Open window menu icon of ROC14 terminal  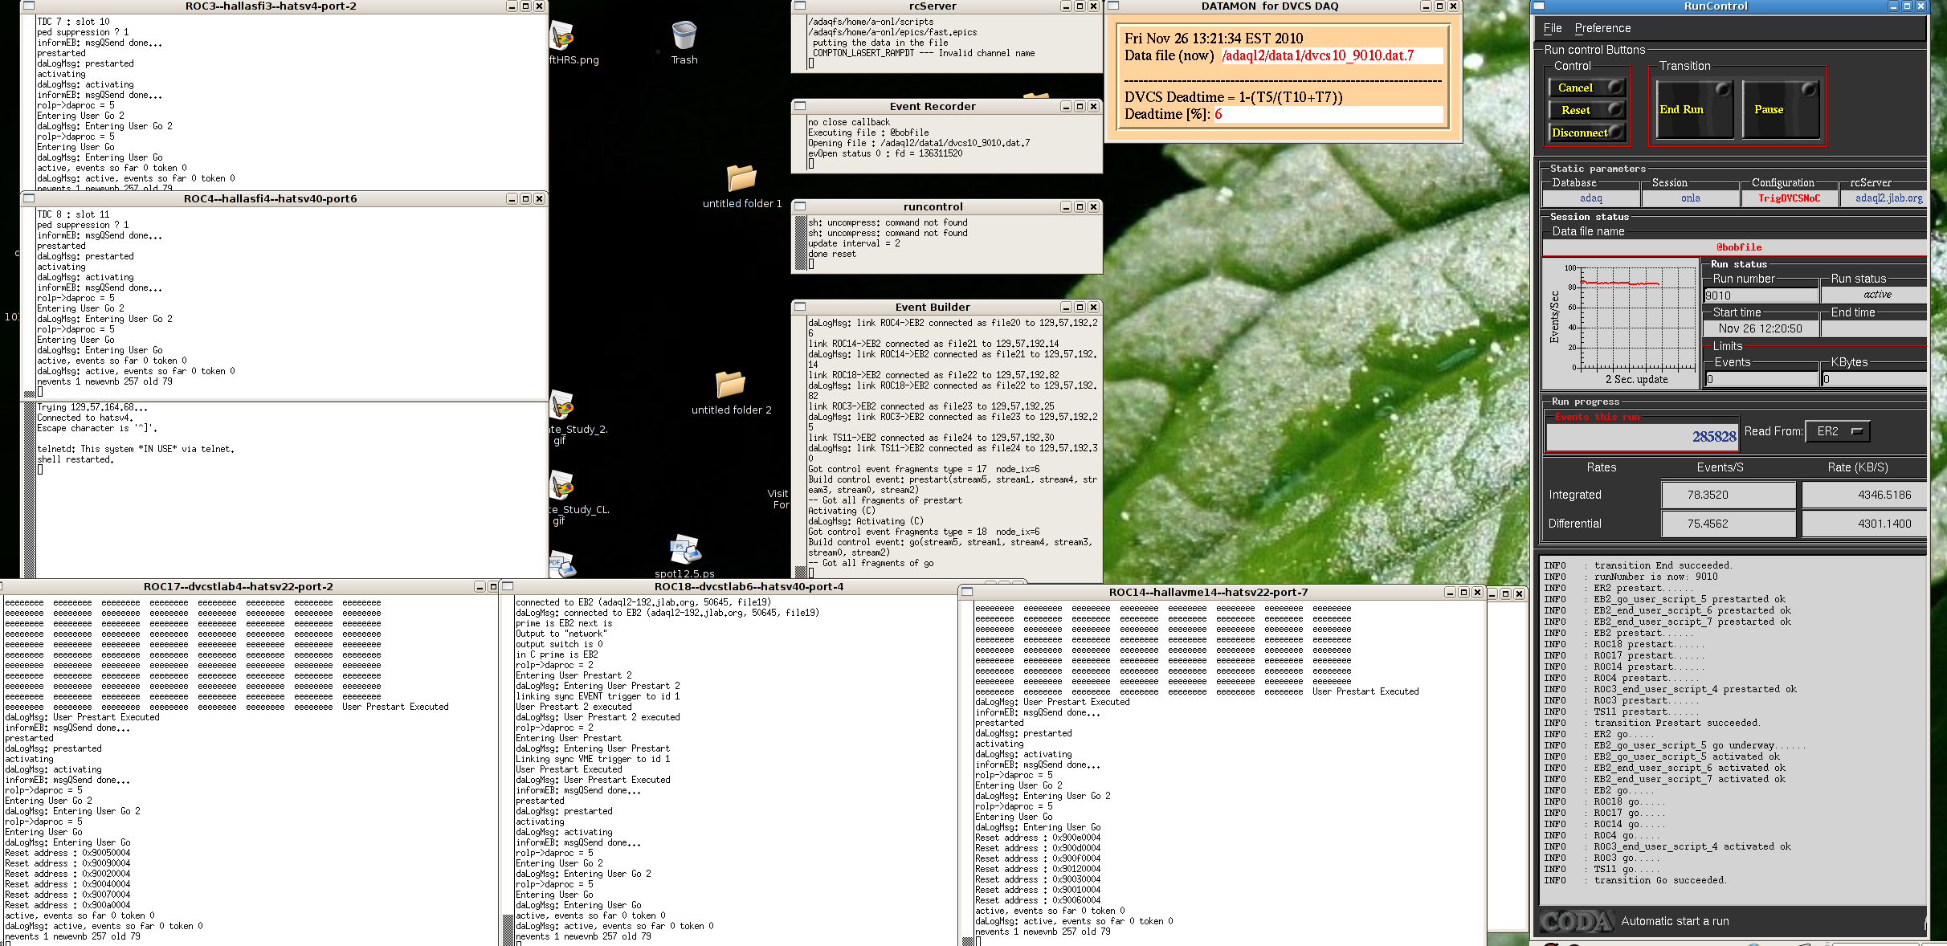pyautogui.click(x=967, y=592)
